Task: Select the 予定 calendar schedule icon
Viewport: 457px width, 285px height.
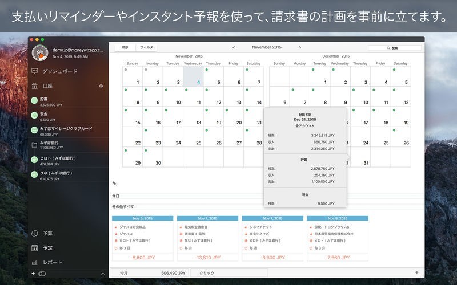Action: (35, 248)
